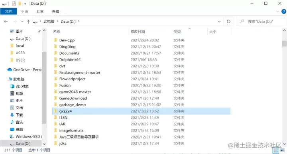Expand the chevron before 此电脑 breadcrumb

(40, 22)
